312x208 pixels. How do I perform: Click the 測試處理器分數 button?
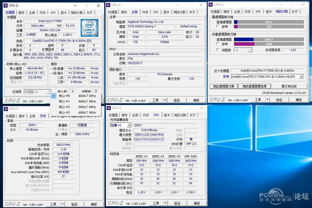(x=224, y=86)
